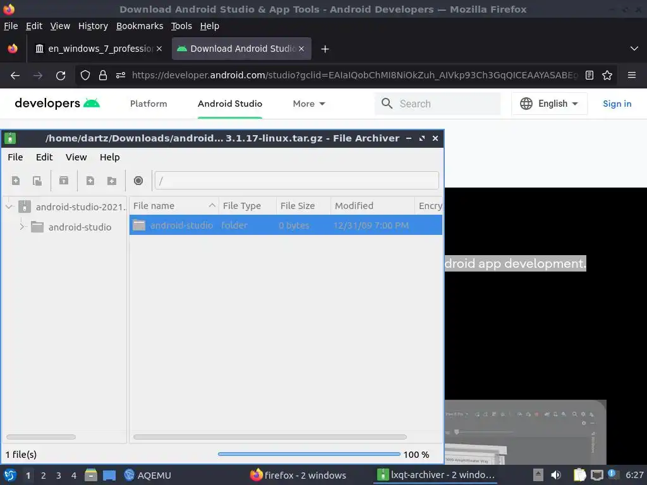Open Firefox File menu
Viewport: 647px width, 485px height.
[x=11, y=26]
